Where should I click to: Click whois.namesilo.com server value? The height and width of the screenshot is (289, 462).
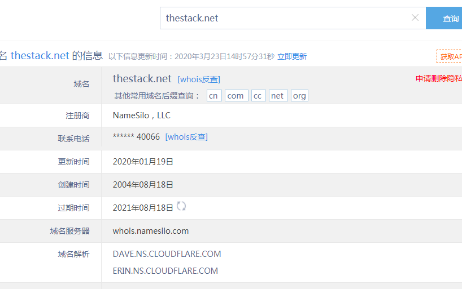pyautogui.click(x=151, y=231)
